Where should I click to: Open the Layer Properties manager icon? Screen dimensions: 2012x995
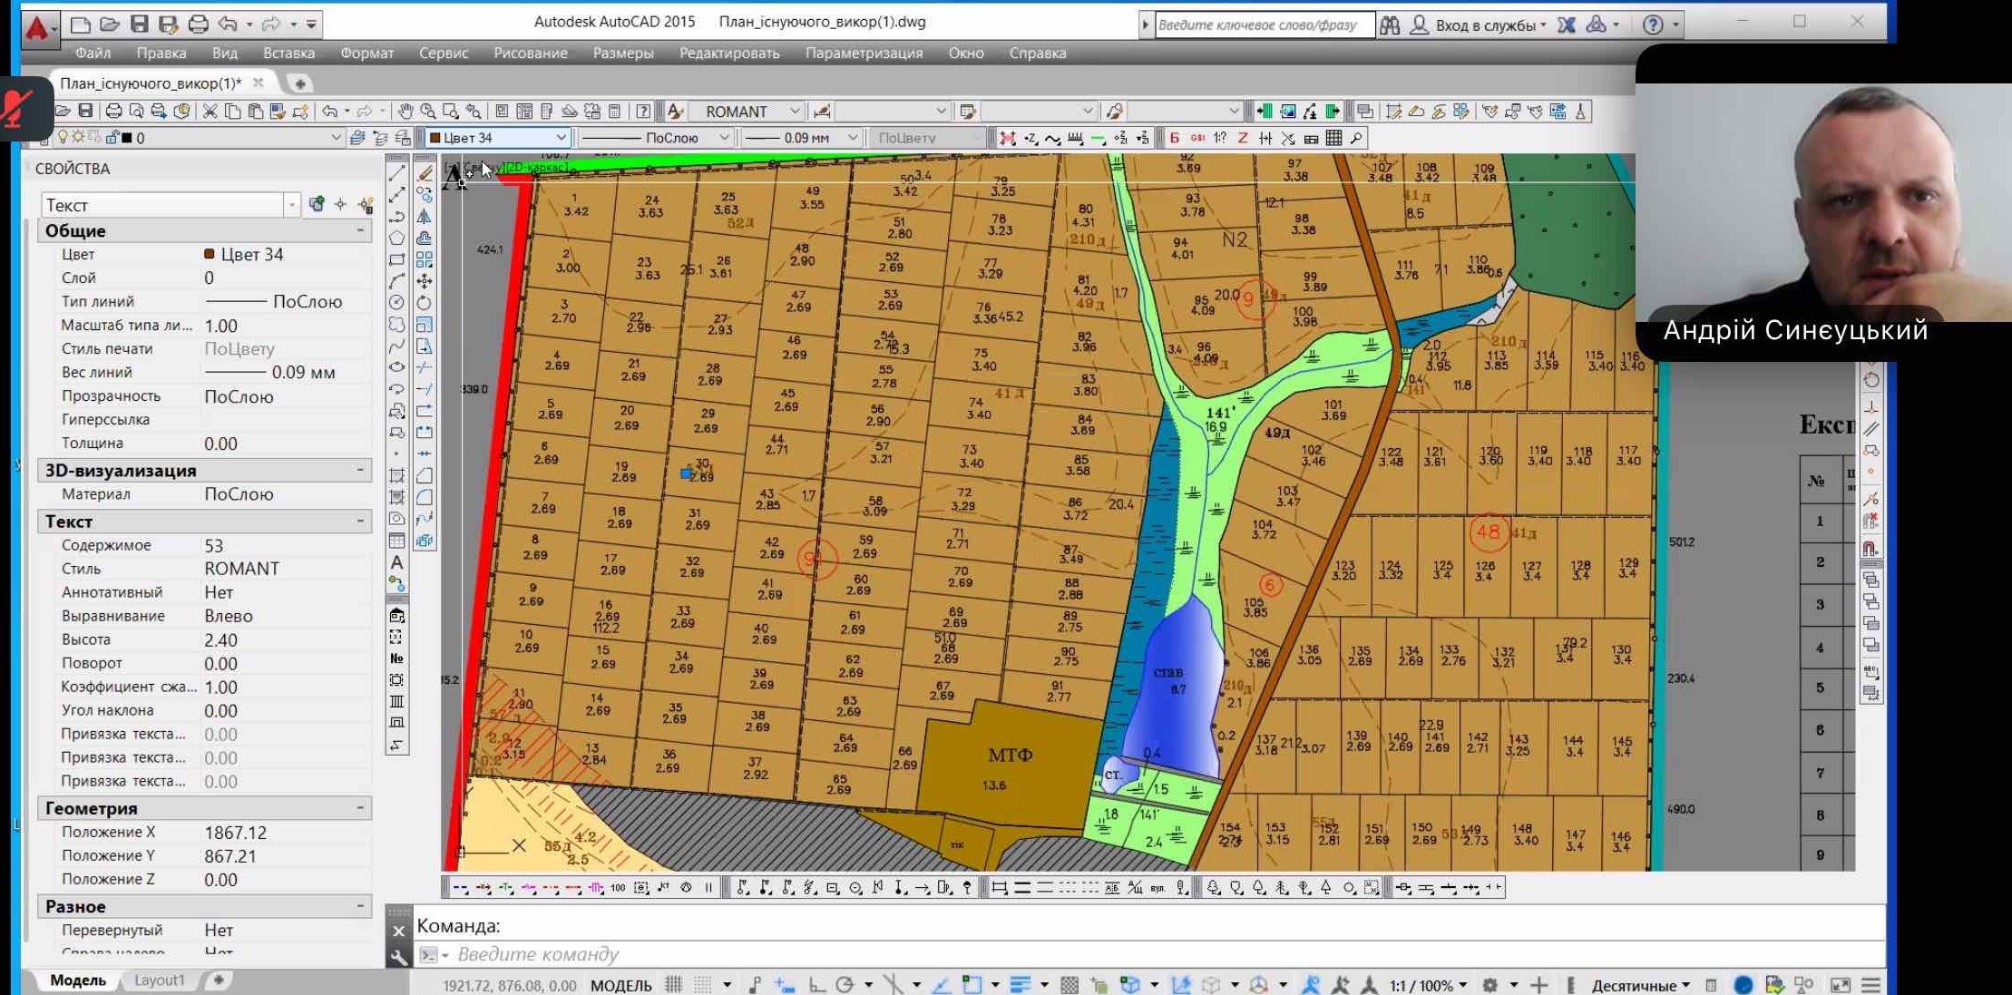coord(357,138)
